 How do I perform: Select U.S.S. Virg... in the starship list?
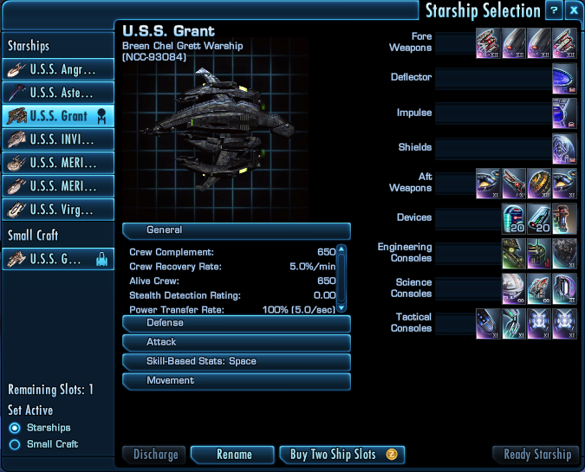pos(58,210)
